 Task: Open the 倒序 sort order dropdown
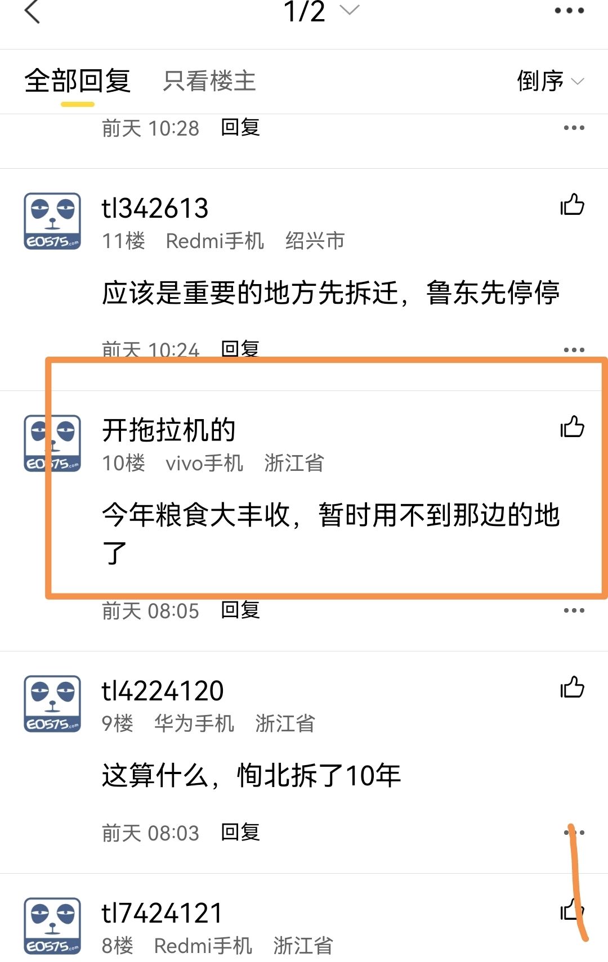coord(550,81)
